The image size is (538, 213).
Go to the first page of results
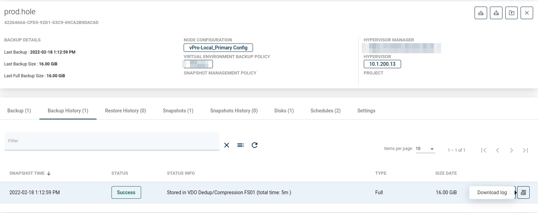pyautogui.click(x=484, y=150)
